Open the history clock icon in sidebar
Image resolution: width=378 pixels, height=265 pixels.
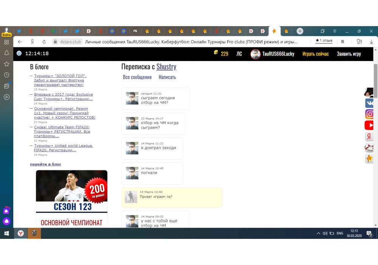coord(6,75)
